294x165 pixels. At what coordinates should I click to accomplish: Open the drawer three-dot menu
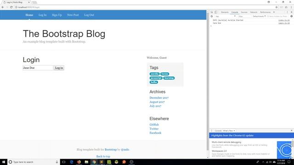click(212, 131)
